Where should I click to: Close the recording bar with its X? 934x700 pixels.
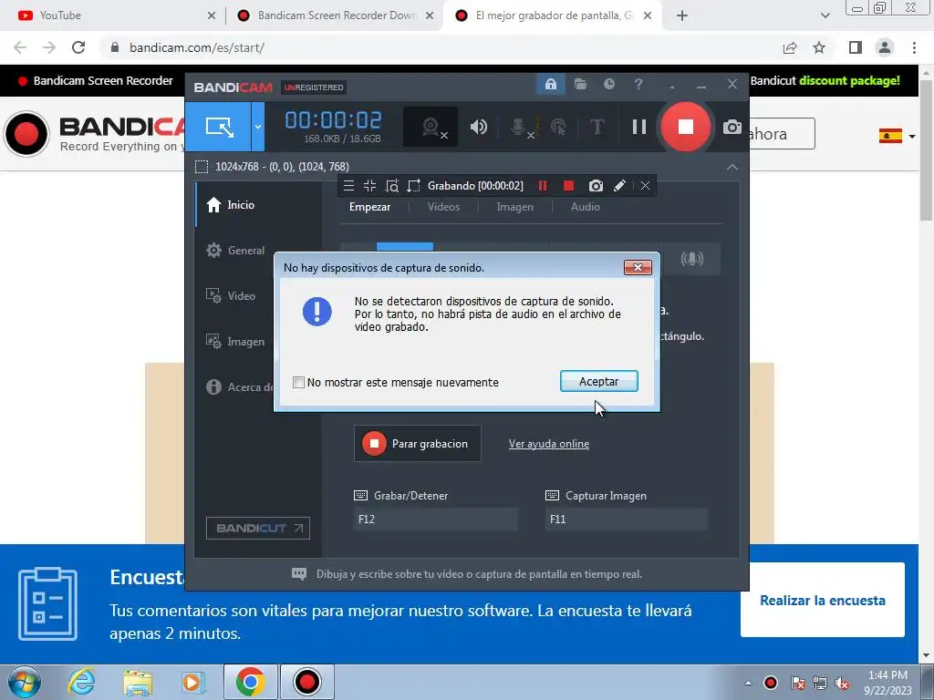pos(645,186)
